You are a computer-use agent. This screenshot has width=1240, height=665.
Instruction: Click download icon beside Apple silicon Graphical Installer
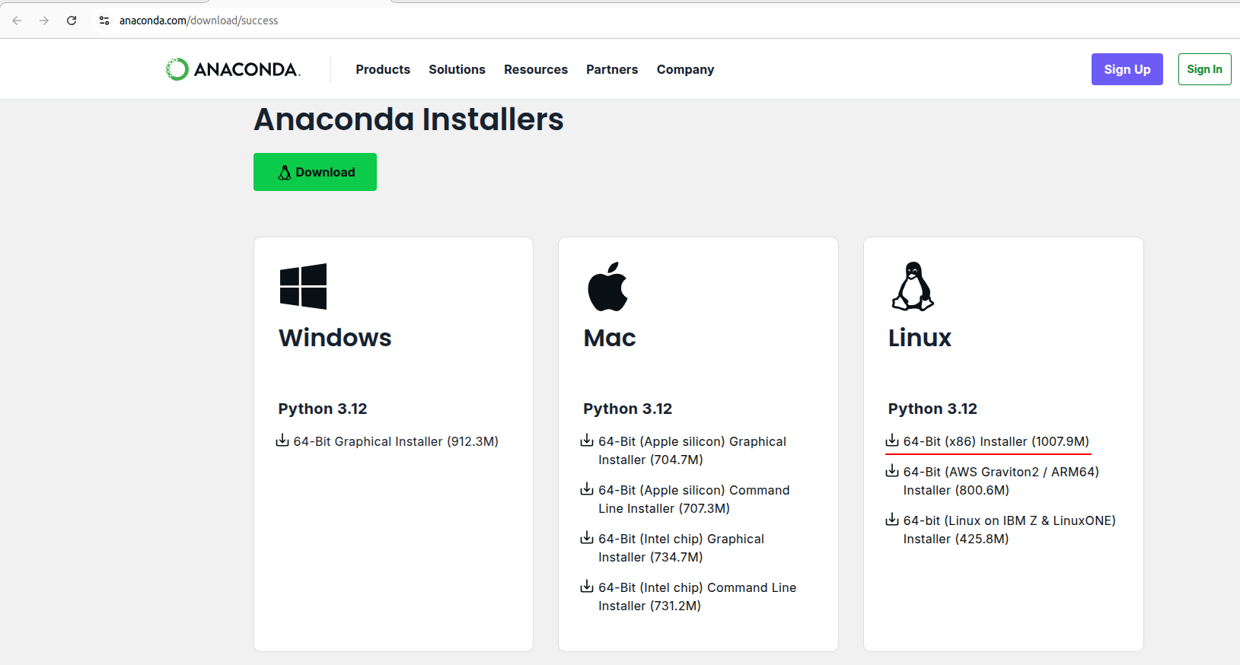[587, 441]
